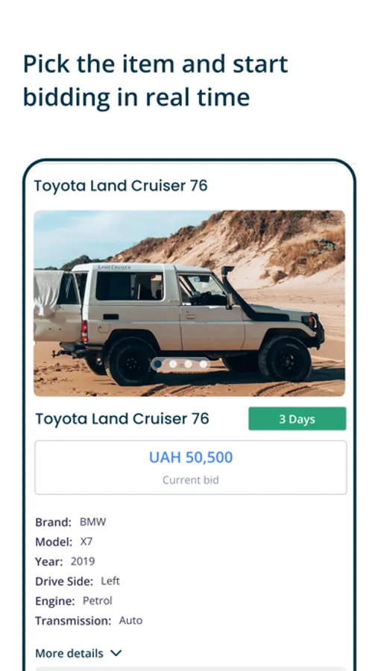This screenshot has height=671, width=378.
Task: Select the UAH 50,500 bid amount
Action: pyautogui.click(x=191, y=457)
